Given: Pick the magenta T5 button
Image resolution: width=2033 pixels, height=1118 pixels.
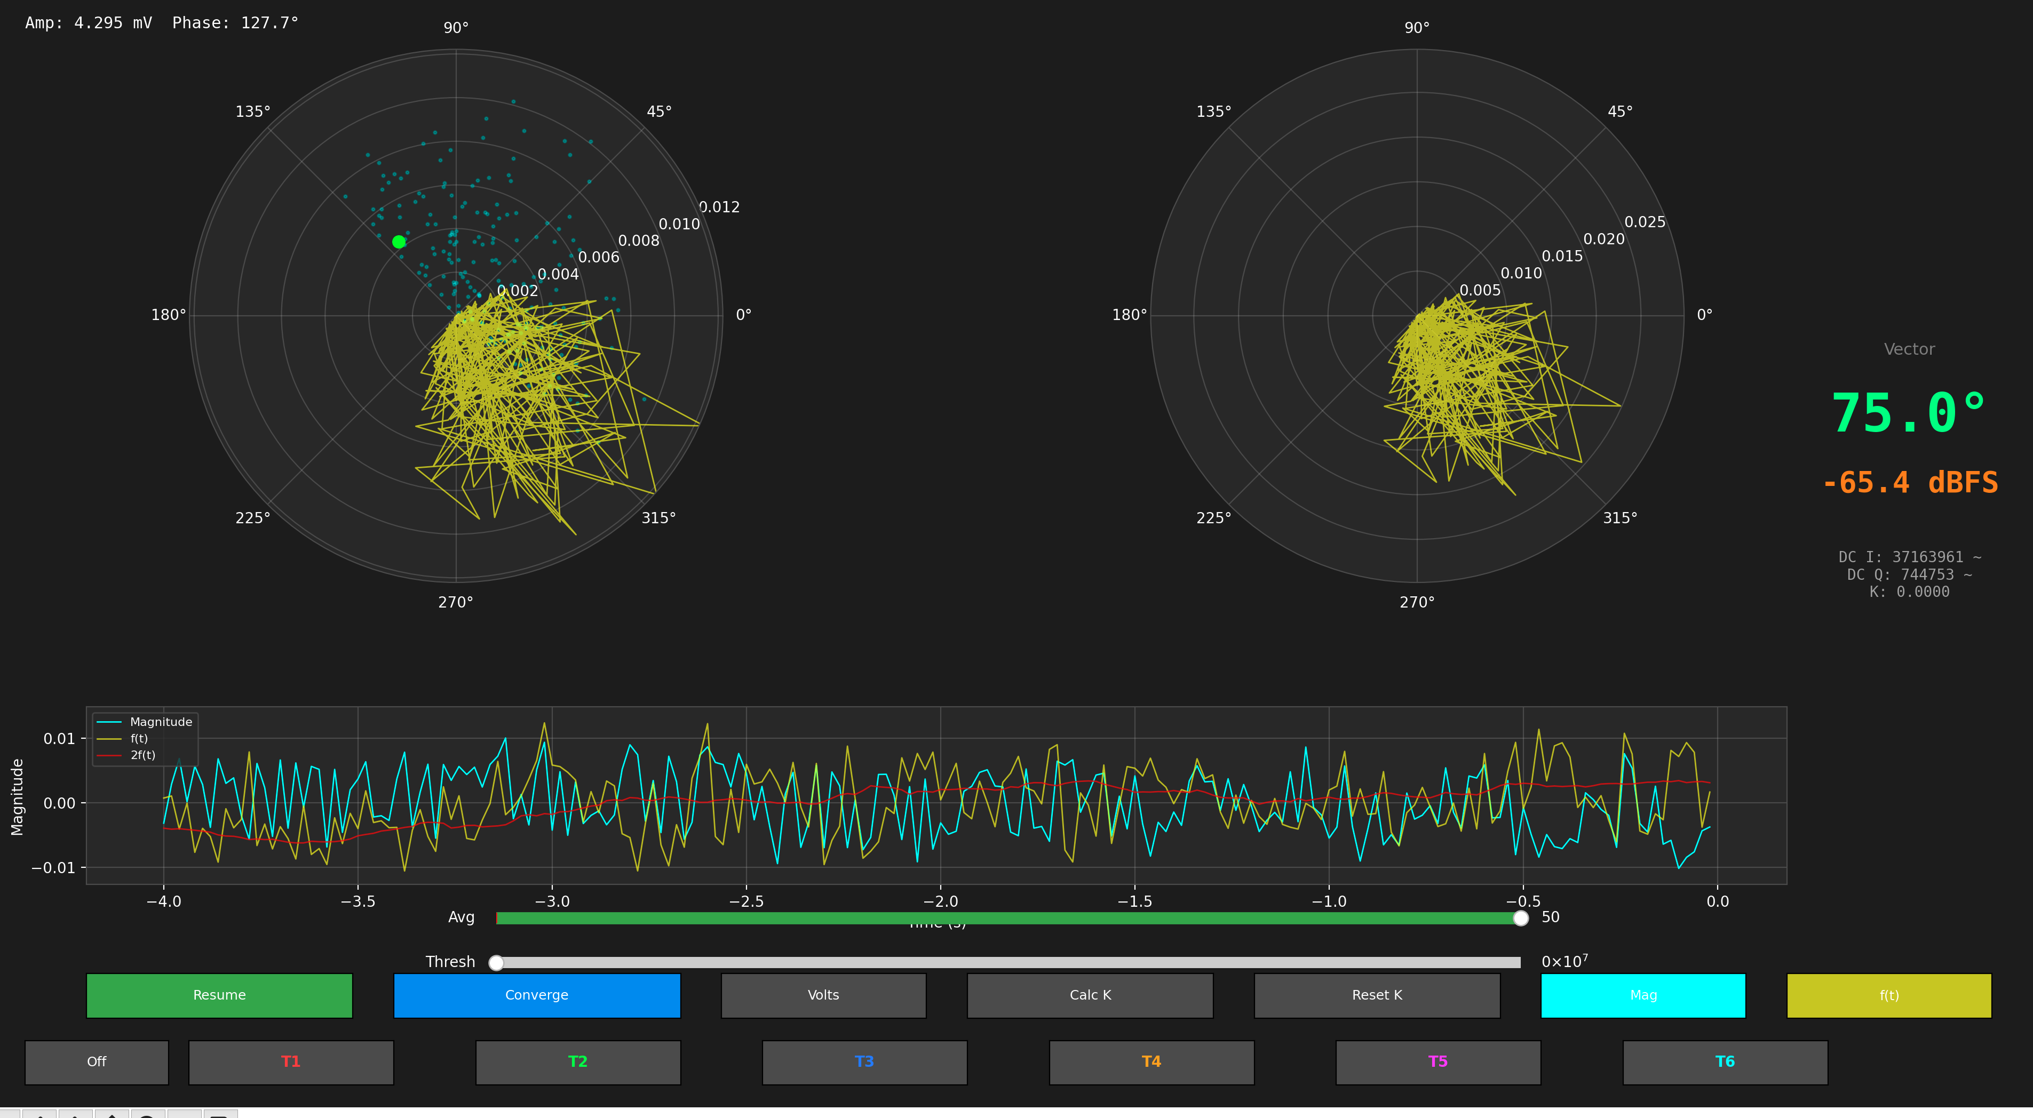Looking at the screenshot, I should pyautogui.click(x=1437, y=1062).
